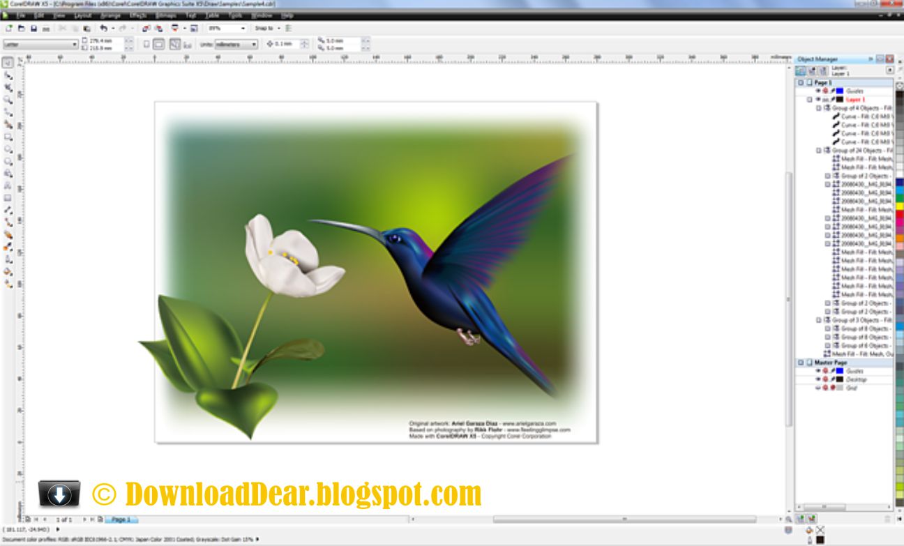Select the Freehand drawing tool
Viewport: 904px width, 546px height.
click(8, 112)
